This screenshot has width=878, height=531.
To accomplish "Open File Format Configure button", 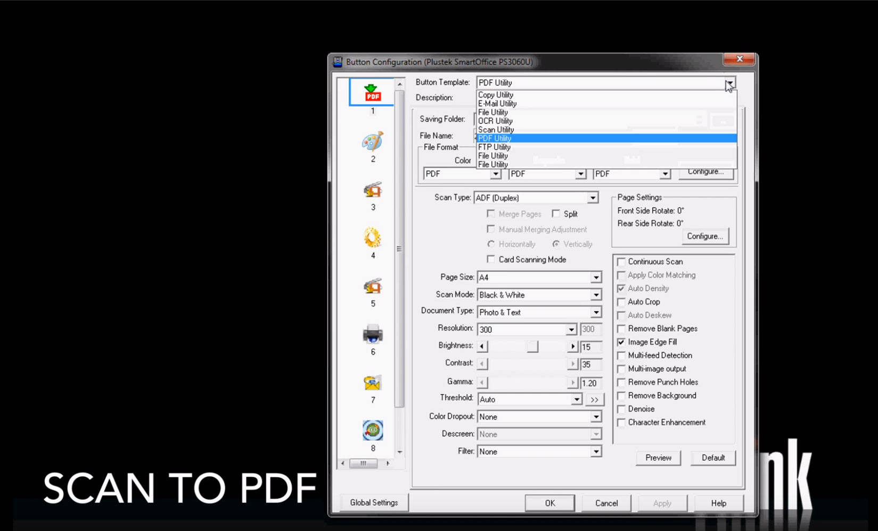I will pyautogui.click(x=706, y=172).
